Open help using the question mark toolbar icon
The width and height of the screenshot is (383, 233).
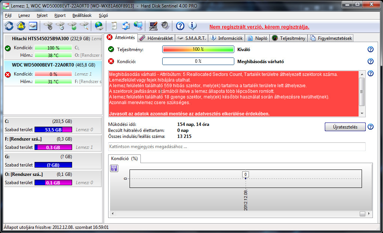180,26
